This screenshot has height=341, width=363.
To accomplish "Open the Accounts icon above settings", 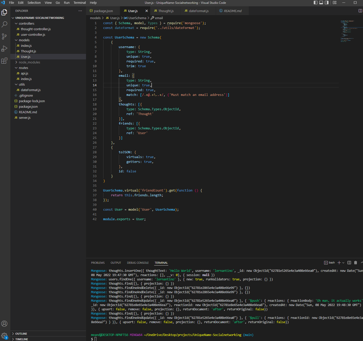I will click(4, 324).
